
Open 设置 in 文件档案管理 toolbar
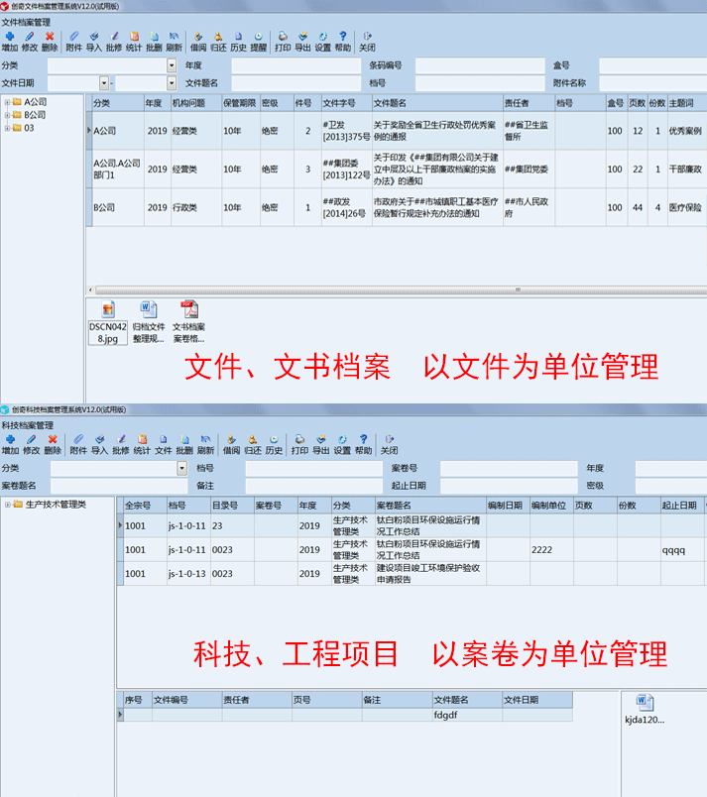(x=322, y=42)
